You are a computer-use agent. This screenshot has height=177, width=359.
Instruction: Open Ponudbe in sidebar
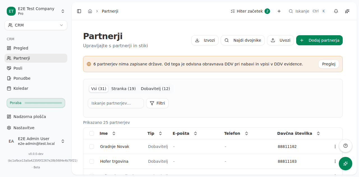(36, 78)
